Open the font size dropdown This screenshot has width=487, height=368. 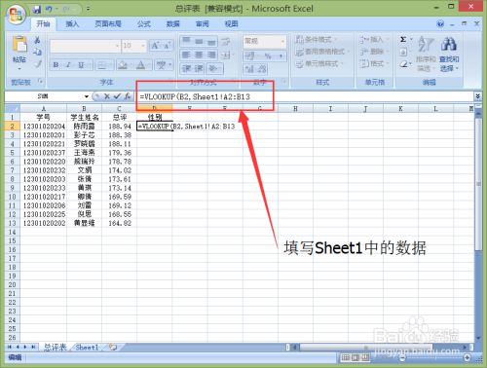tap(143, 46)
